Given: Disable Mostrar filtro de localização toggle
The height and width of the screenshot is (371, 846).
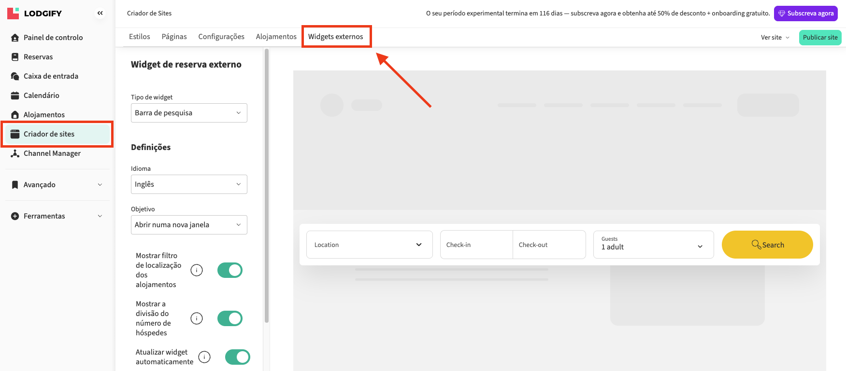Looking at the screenshot, I should [230, 270].
